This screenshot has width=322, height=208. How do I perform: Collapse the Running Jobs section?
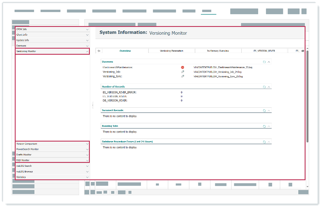(269, 126)
